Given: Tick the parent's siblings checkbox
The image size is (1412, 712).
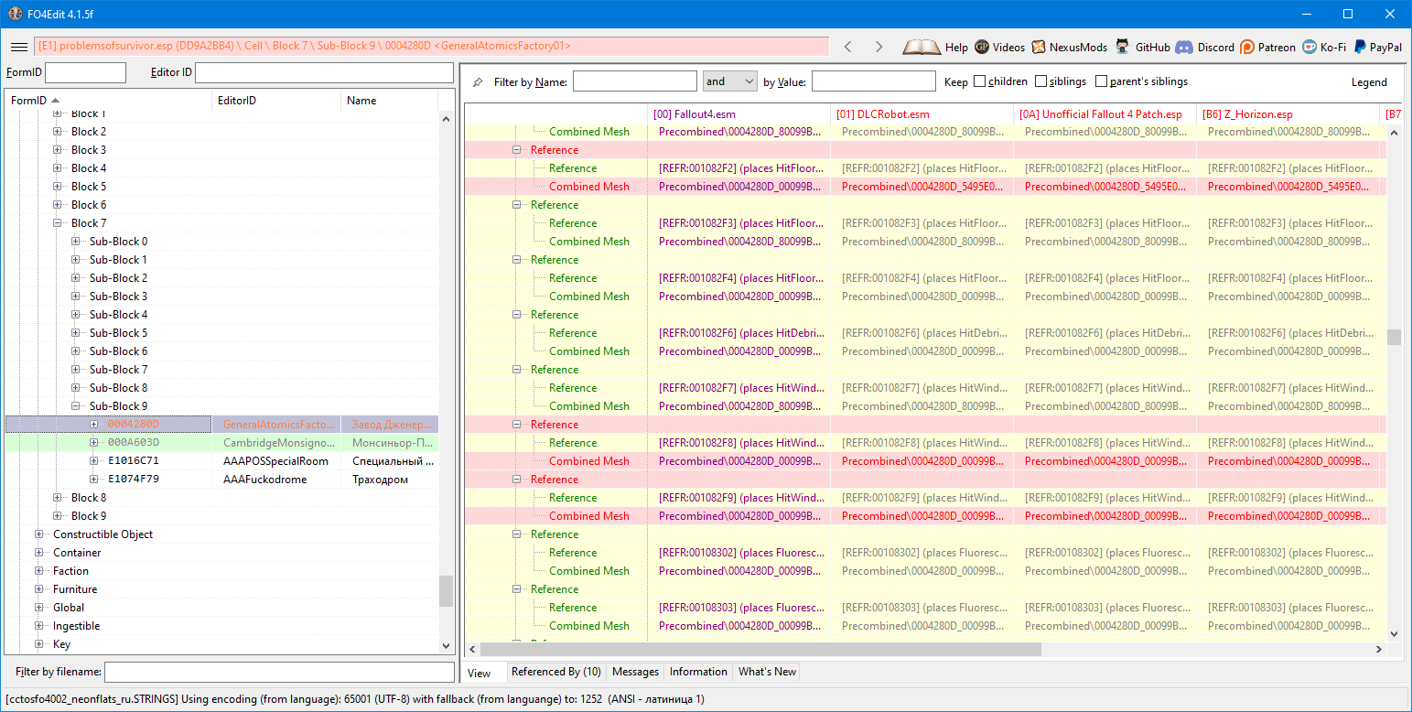Looking at the screenshot, I should tap(1101, 81).
